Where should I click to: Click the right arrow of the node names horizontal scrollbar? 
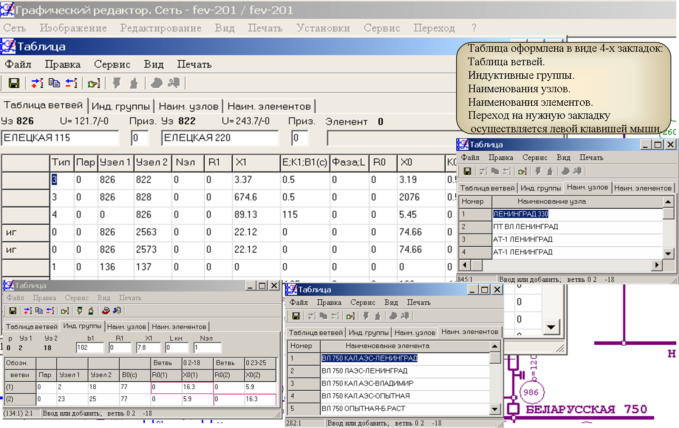tap(656, 266)
